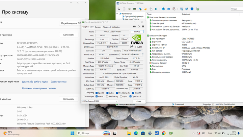Screen dimensions: 243x137
Task: Click GPU-Z screenshot camera icon
Action: point(134,27)
